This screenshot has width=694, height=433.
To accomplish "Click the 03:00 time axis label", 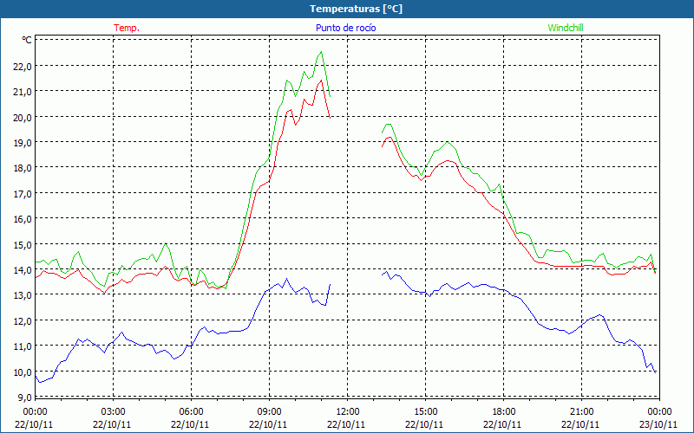I will (x=113, y=412).
